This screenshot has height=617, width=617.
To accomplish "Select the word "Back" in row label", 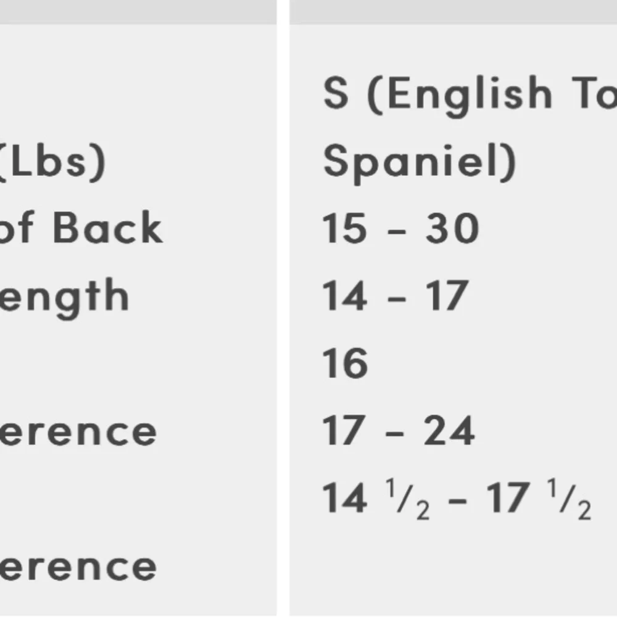I will click(107, 228).
